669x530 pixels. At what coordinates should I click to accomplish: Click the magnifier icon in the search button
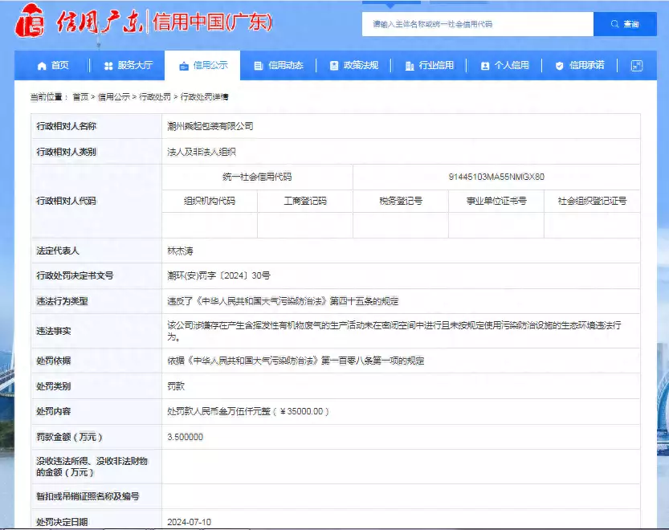(614, 24)
